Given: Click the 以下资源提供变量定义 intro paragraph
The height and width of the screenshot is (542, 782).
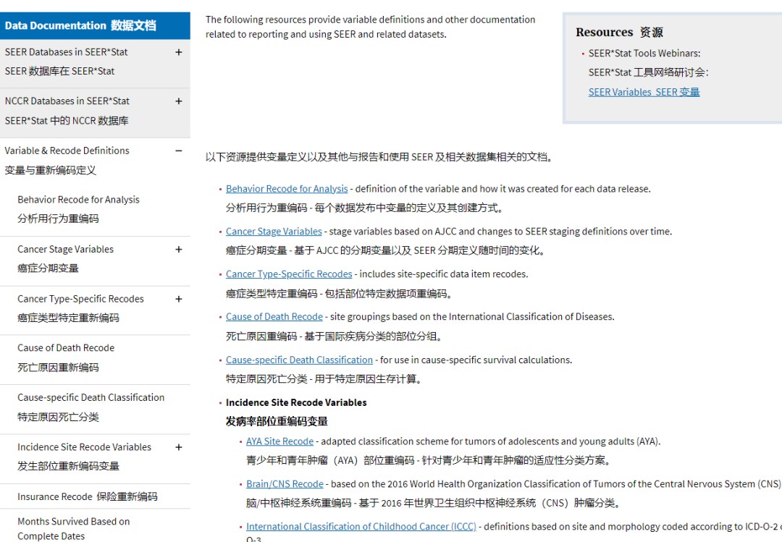Looking at the screenshot, I should 380,157.
